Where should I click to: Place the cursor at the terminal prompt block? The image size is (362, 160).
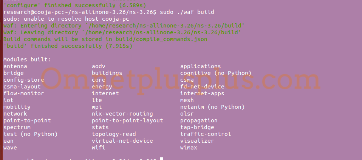(162, 158)
